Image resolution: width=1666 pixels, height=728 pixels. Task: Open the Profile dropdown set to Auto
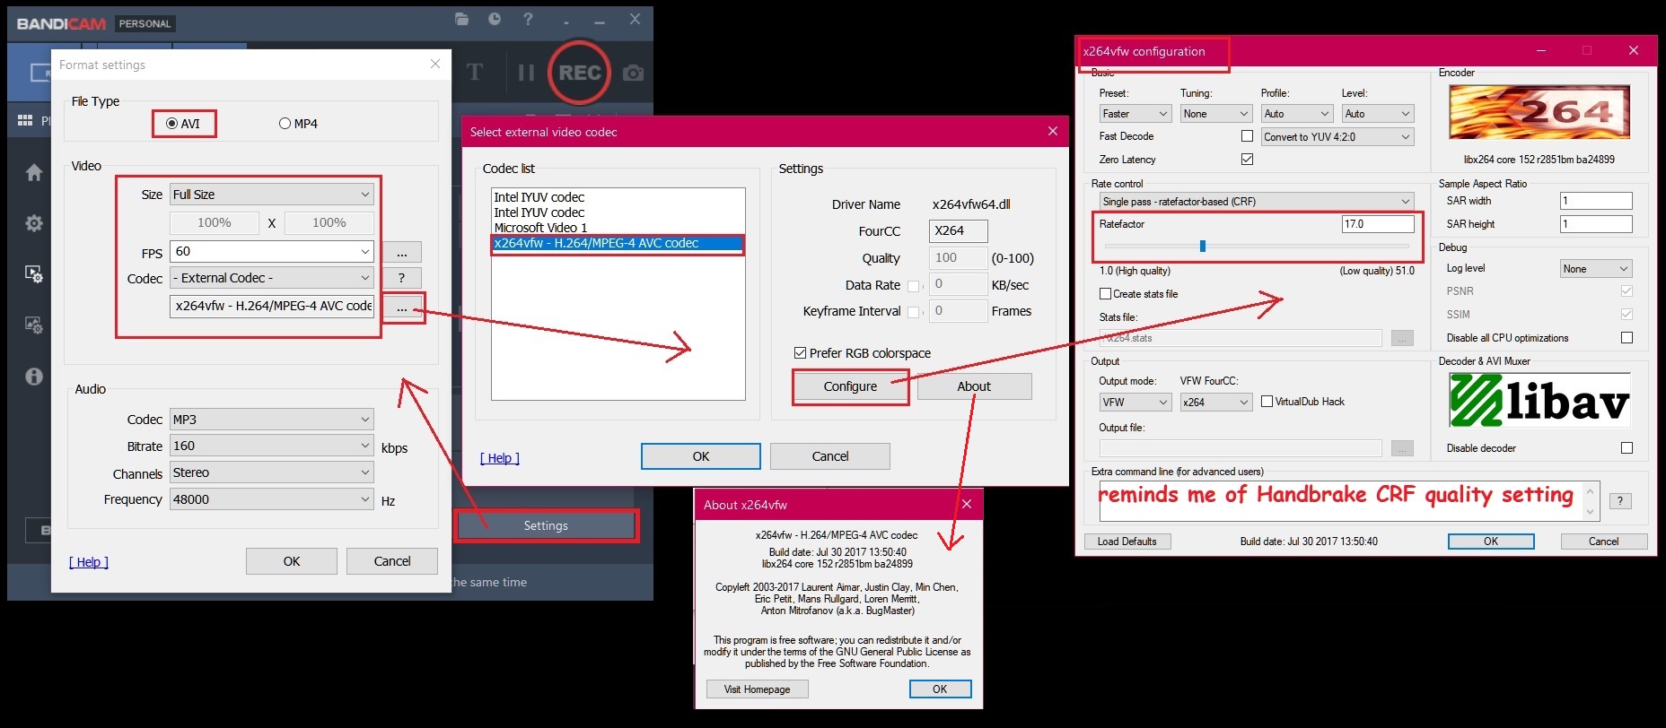tap(1297, 114)
